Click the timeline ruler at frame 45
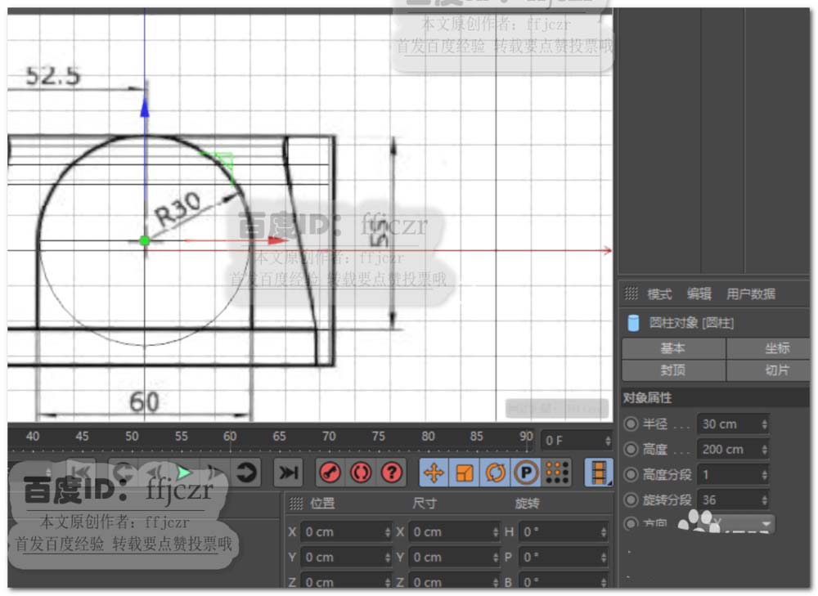818x596 pixels. (x=82, y=437)
